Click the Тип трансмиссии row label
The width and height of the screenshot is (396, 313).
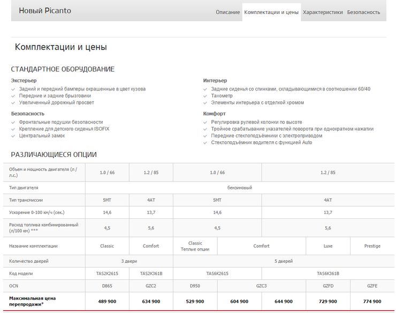(26, 200)
